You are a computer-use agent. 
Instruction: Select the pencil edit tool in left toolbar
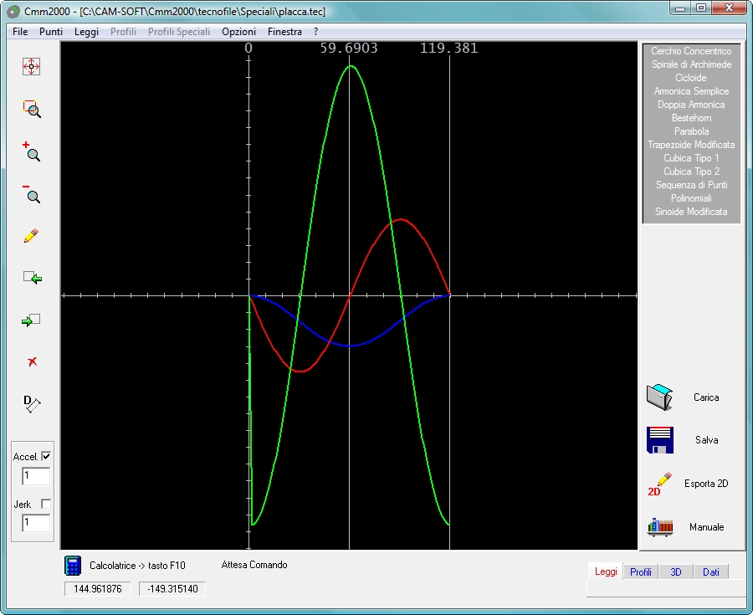31,236
